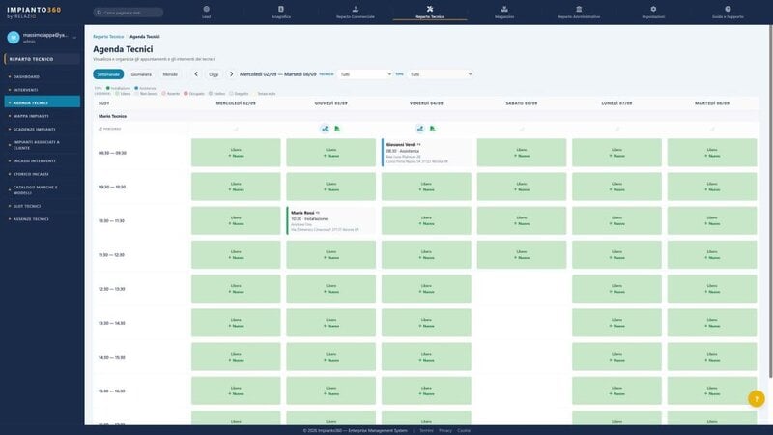Click the Termini footer link
Screen dimensions: 773x435
tap(426, 430)
